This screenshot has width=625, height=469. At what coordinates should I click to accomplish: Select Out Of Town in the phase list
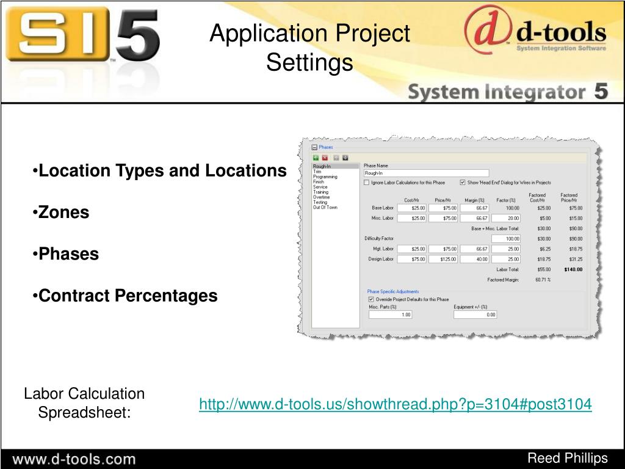pyautogui.click(x=325, y=208)
